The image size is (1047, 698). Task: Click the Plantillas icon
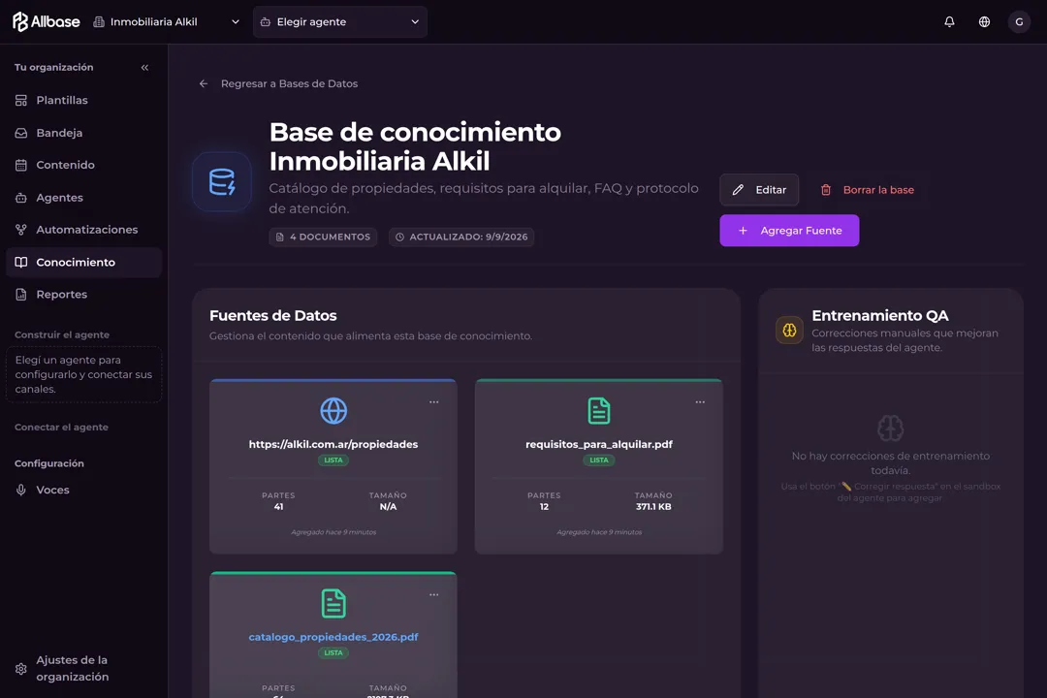(x=21, y=100)
